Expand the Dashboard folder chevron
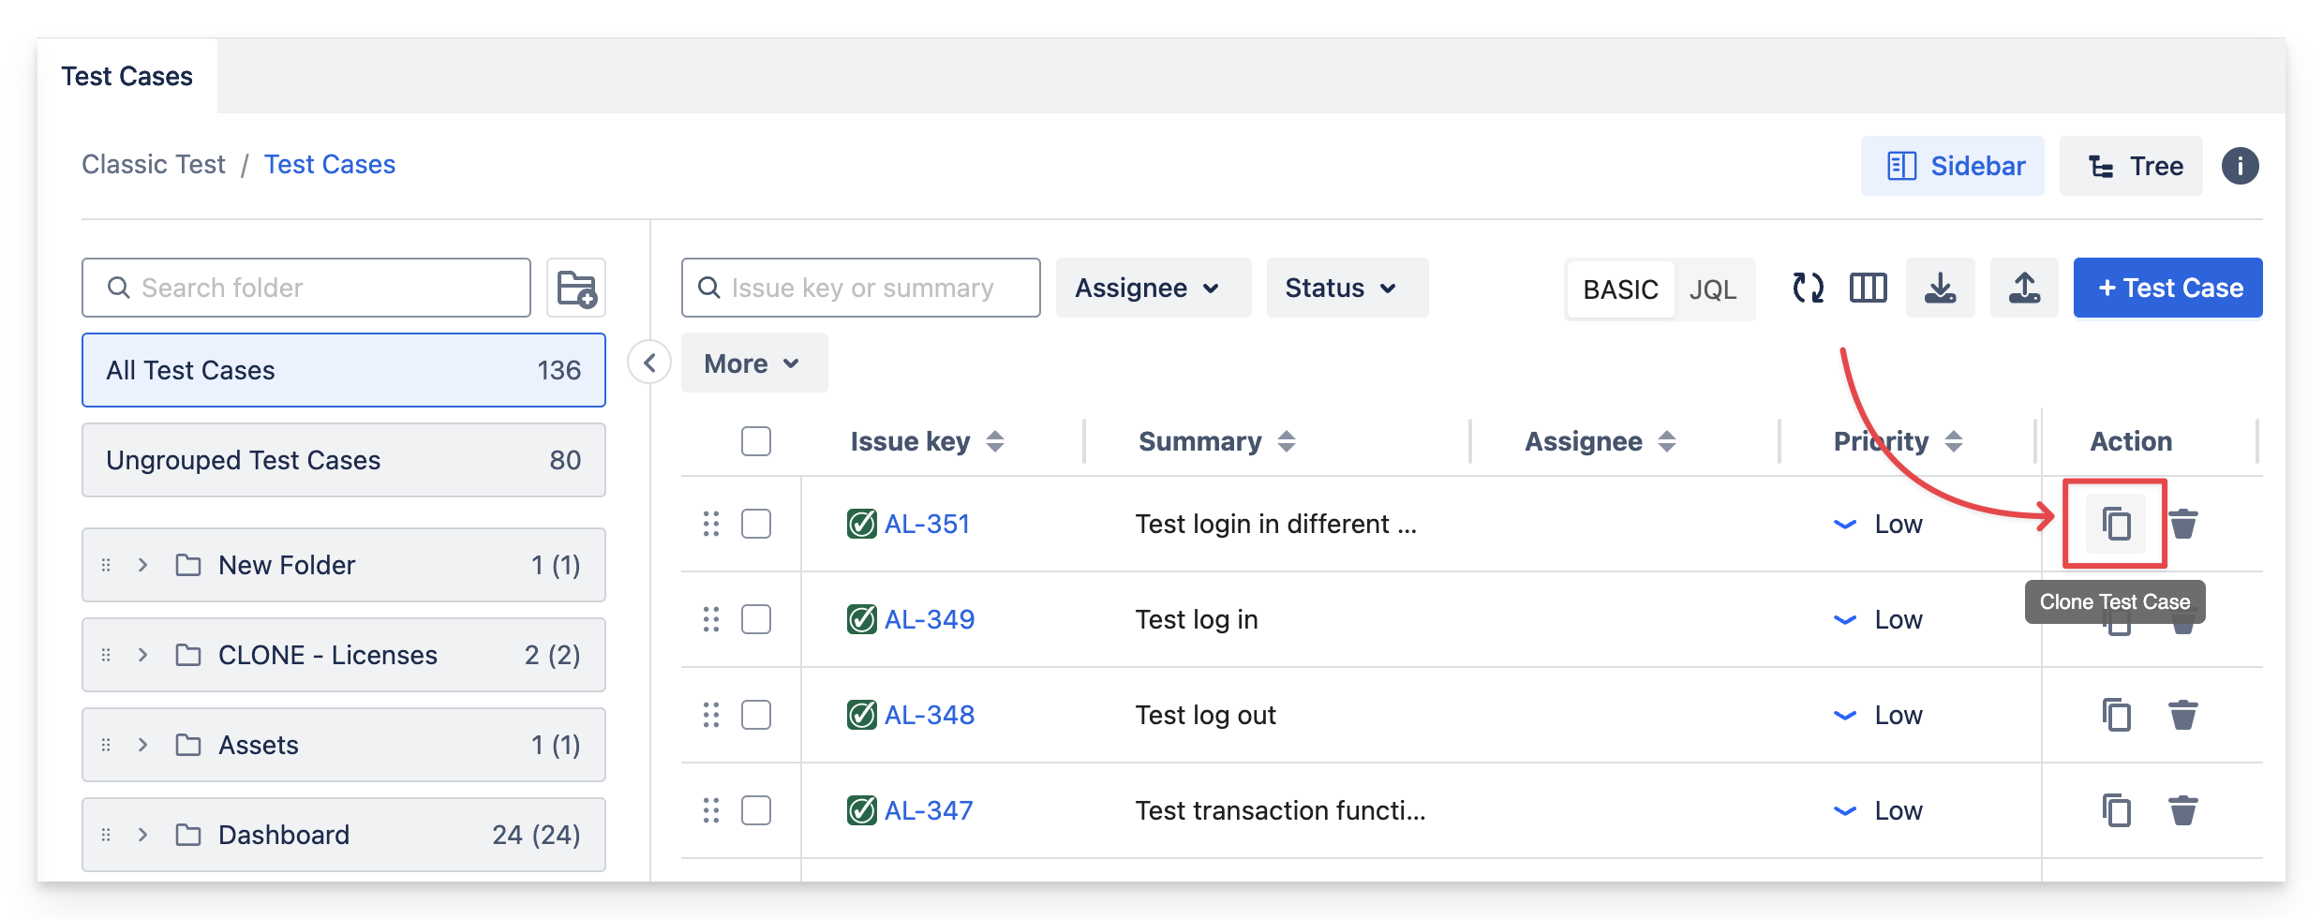Screen dimensions: 2323x919 pyautogui.click(x=142, y=835)
